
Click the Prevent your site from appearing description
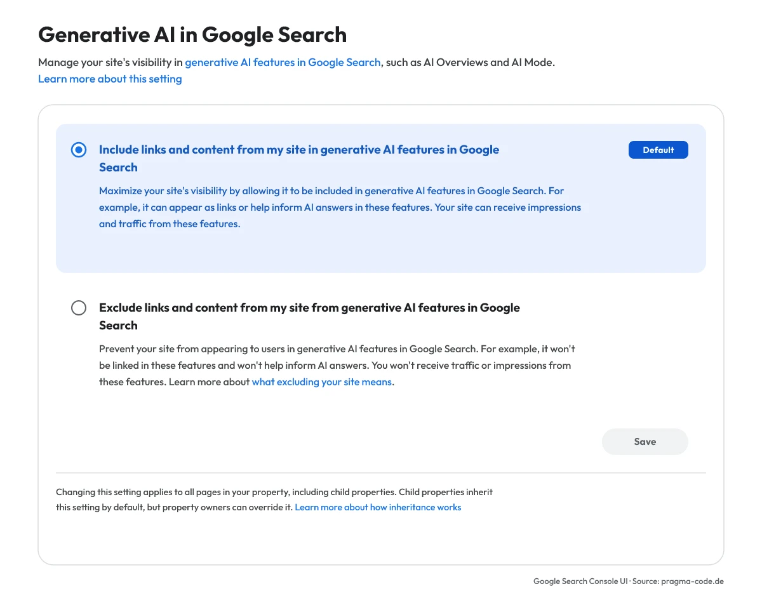(x=337, y=366)
